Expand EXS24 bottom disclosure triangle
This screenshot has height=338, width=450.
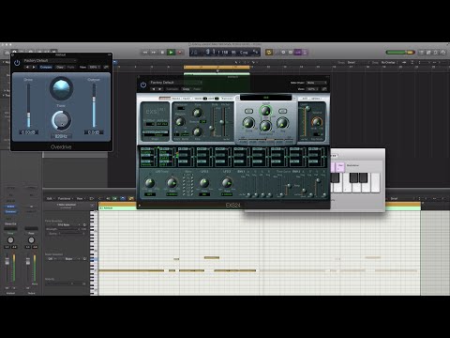140,206
